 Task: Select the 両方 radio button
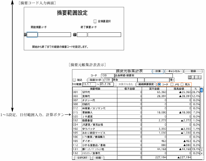point(182,84)
